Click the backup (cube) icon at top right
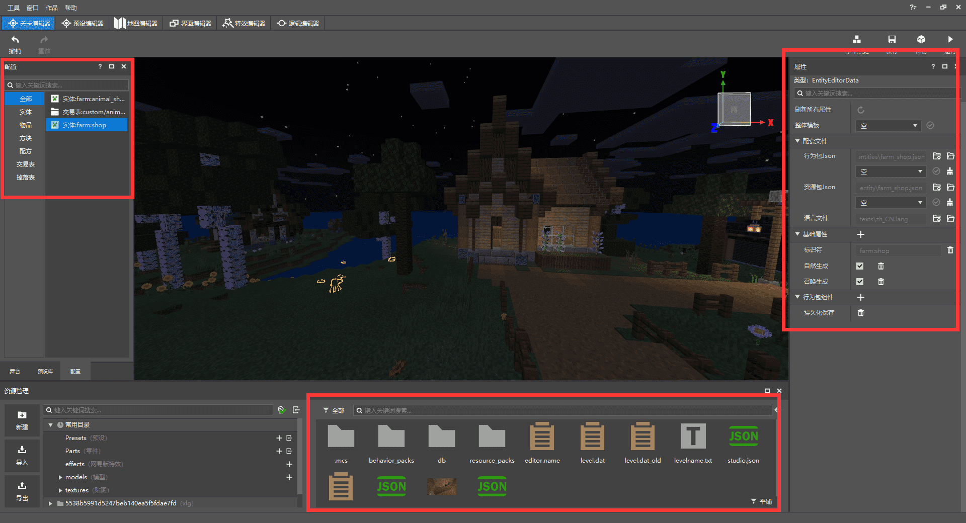Image resolution: width=966 pixels, height=523 pixels. point(921,39)
